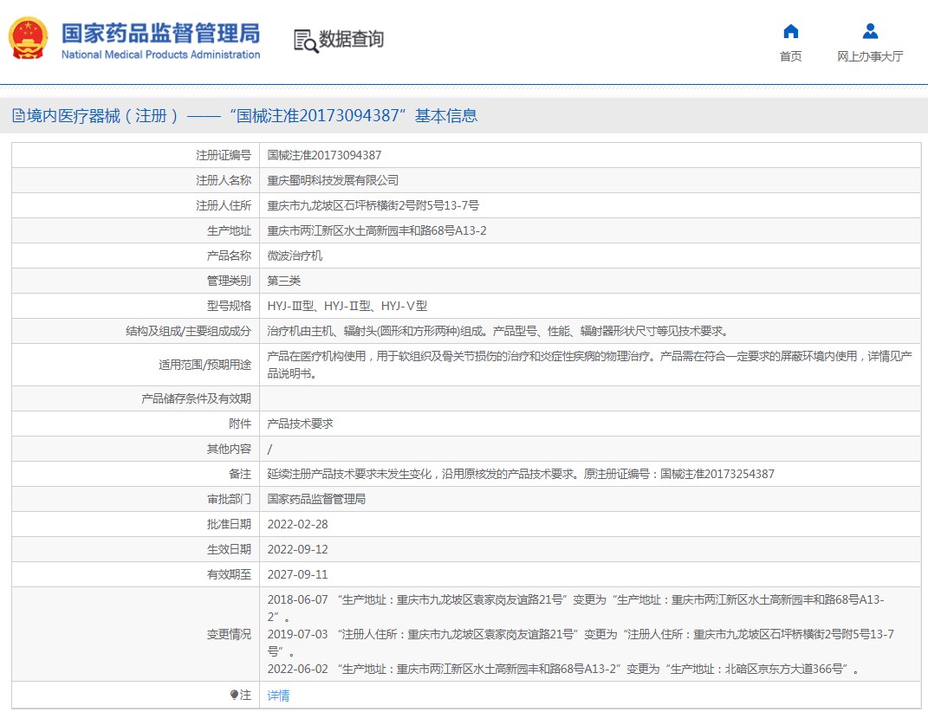This screenshot has width=928, height=712.
Task: Click the 附件 row label
Action: [x=240, y=424]
